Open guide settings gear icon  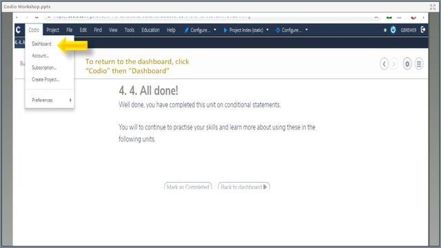[x=407, y=64]
